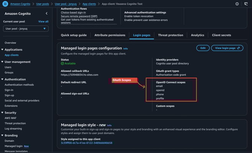Click the profile scope entry
This screenshot has width=252, height=153.
click(x=160, y=98)
